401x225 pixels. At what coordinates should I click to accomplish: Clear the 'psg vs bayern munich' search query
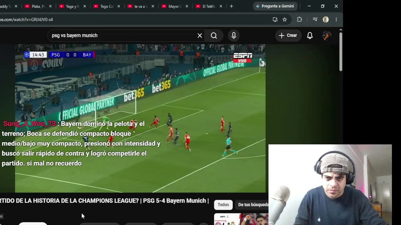tap(200, 35)
